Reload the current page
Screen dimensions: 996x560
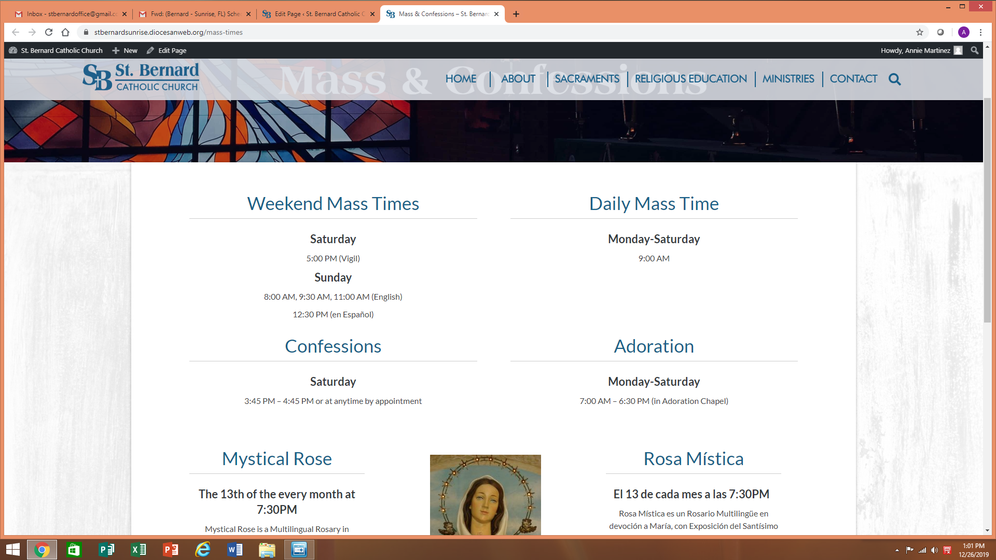(x=49, y=32)
